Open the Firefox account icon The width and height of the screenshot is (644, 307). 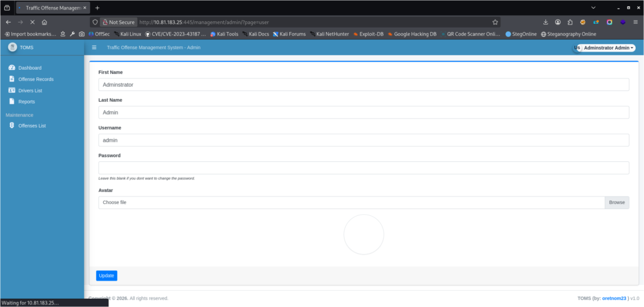coord(558,22)
